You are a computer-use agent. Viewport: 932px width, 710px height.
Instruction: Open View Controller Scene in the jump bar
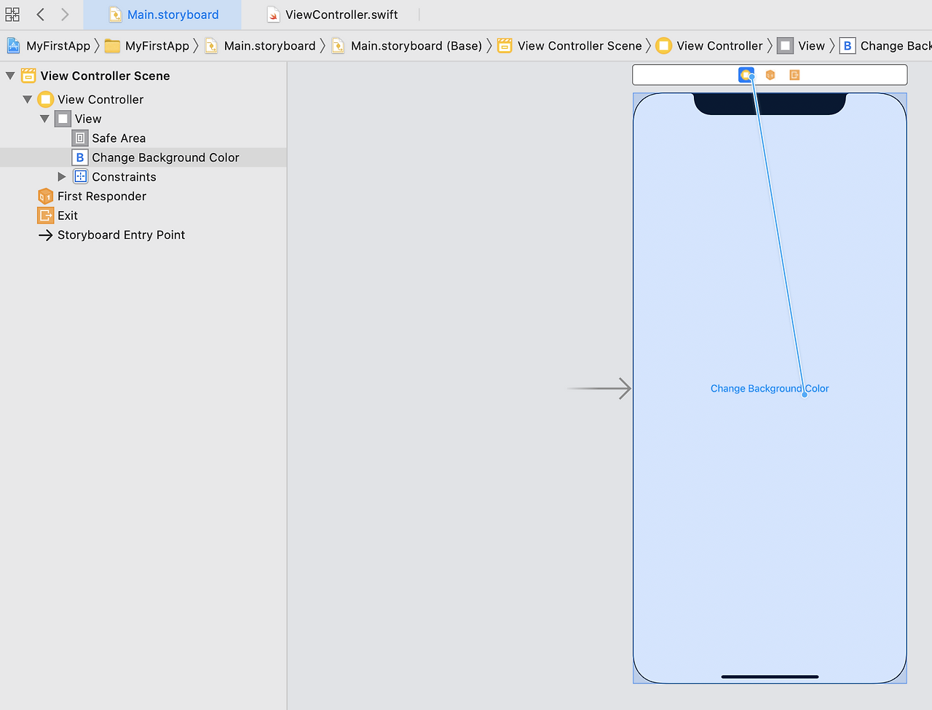pos(570,46)
